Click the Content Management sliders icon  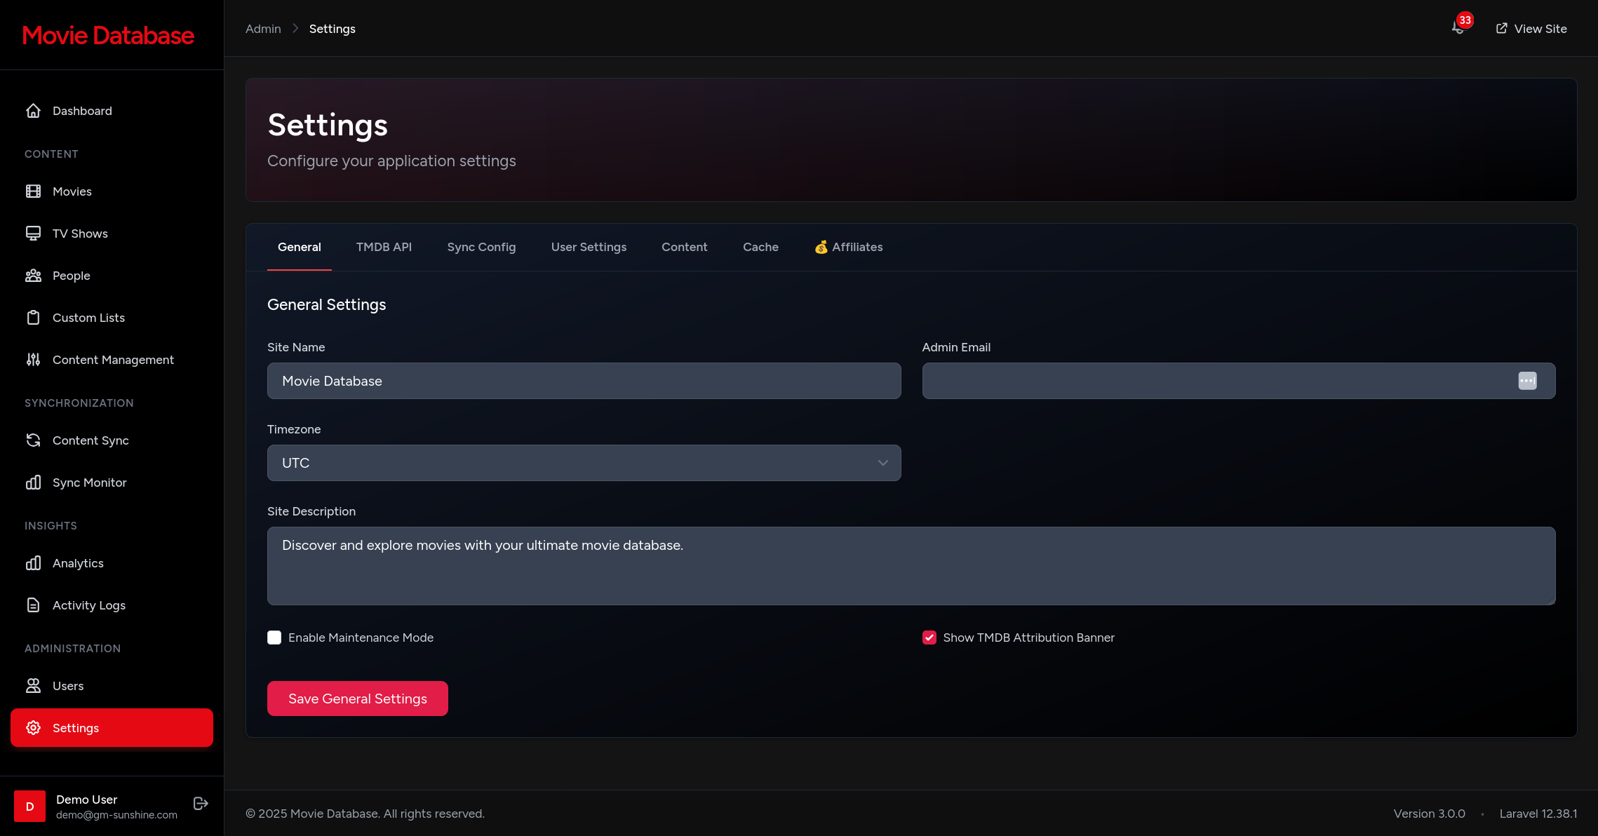33,360
